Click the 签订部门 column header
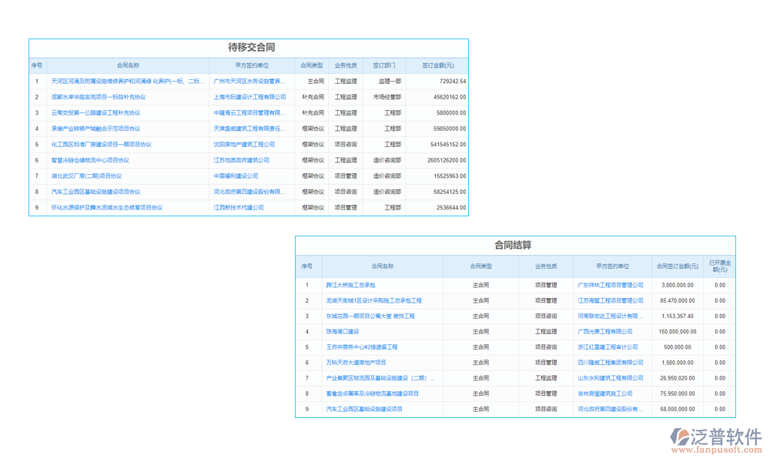 [x=383, y=65]
